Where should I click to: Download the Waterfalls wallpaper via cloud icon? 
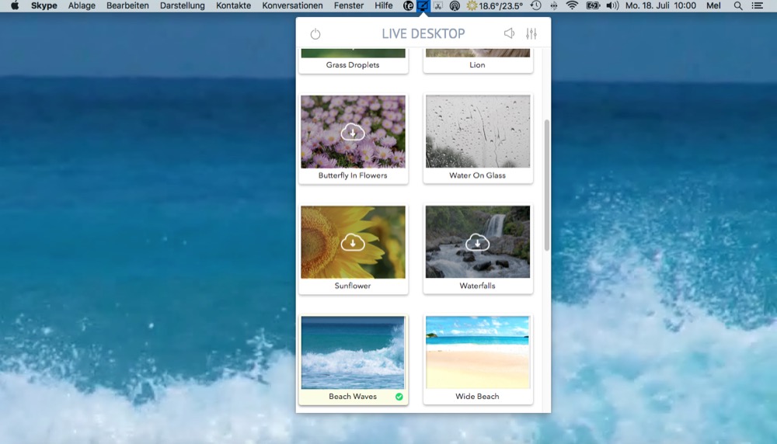click(477, 243)
